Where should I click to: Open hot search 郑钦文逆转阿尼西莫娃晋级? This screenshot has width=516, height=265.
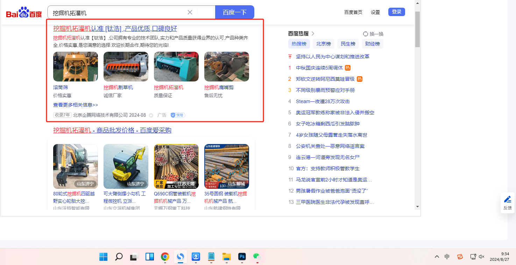tap(325, 79)
